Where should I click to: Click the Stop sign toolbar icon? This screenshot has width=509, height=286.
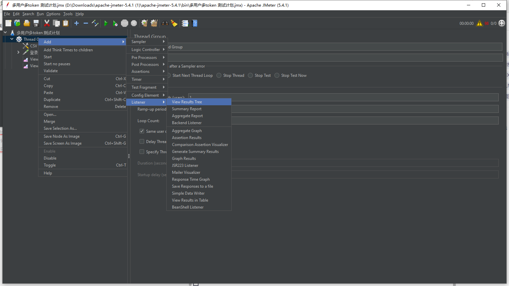[125, 23]
